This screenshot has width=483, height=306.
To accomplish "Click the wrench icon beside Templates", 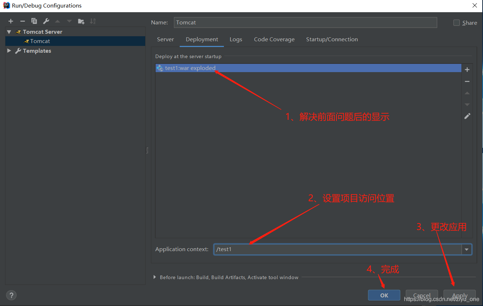I will (18, 51).
